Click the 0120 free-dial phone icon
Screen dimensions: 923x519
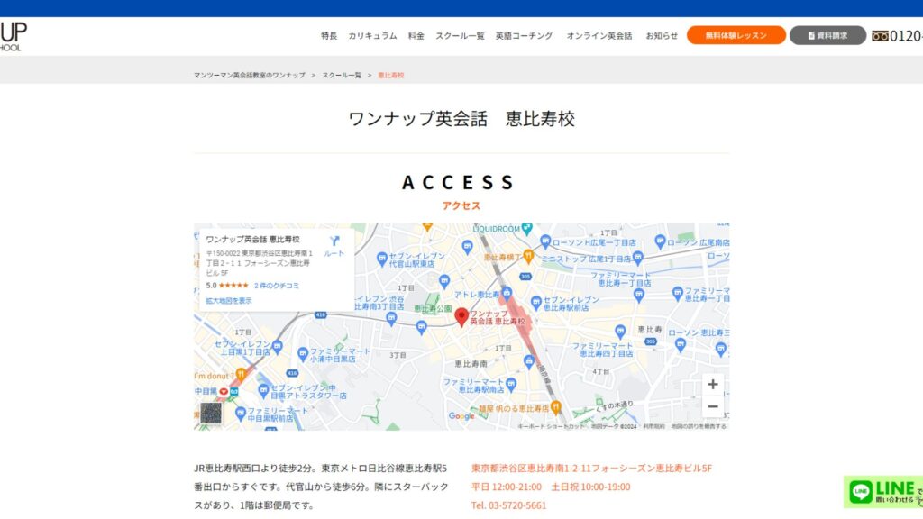click(880, 36)
